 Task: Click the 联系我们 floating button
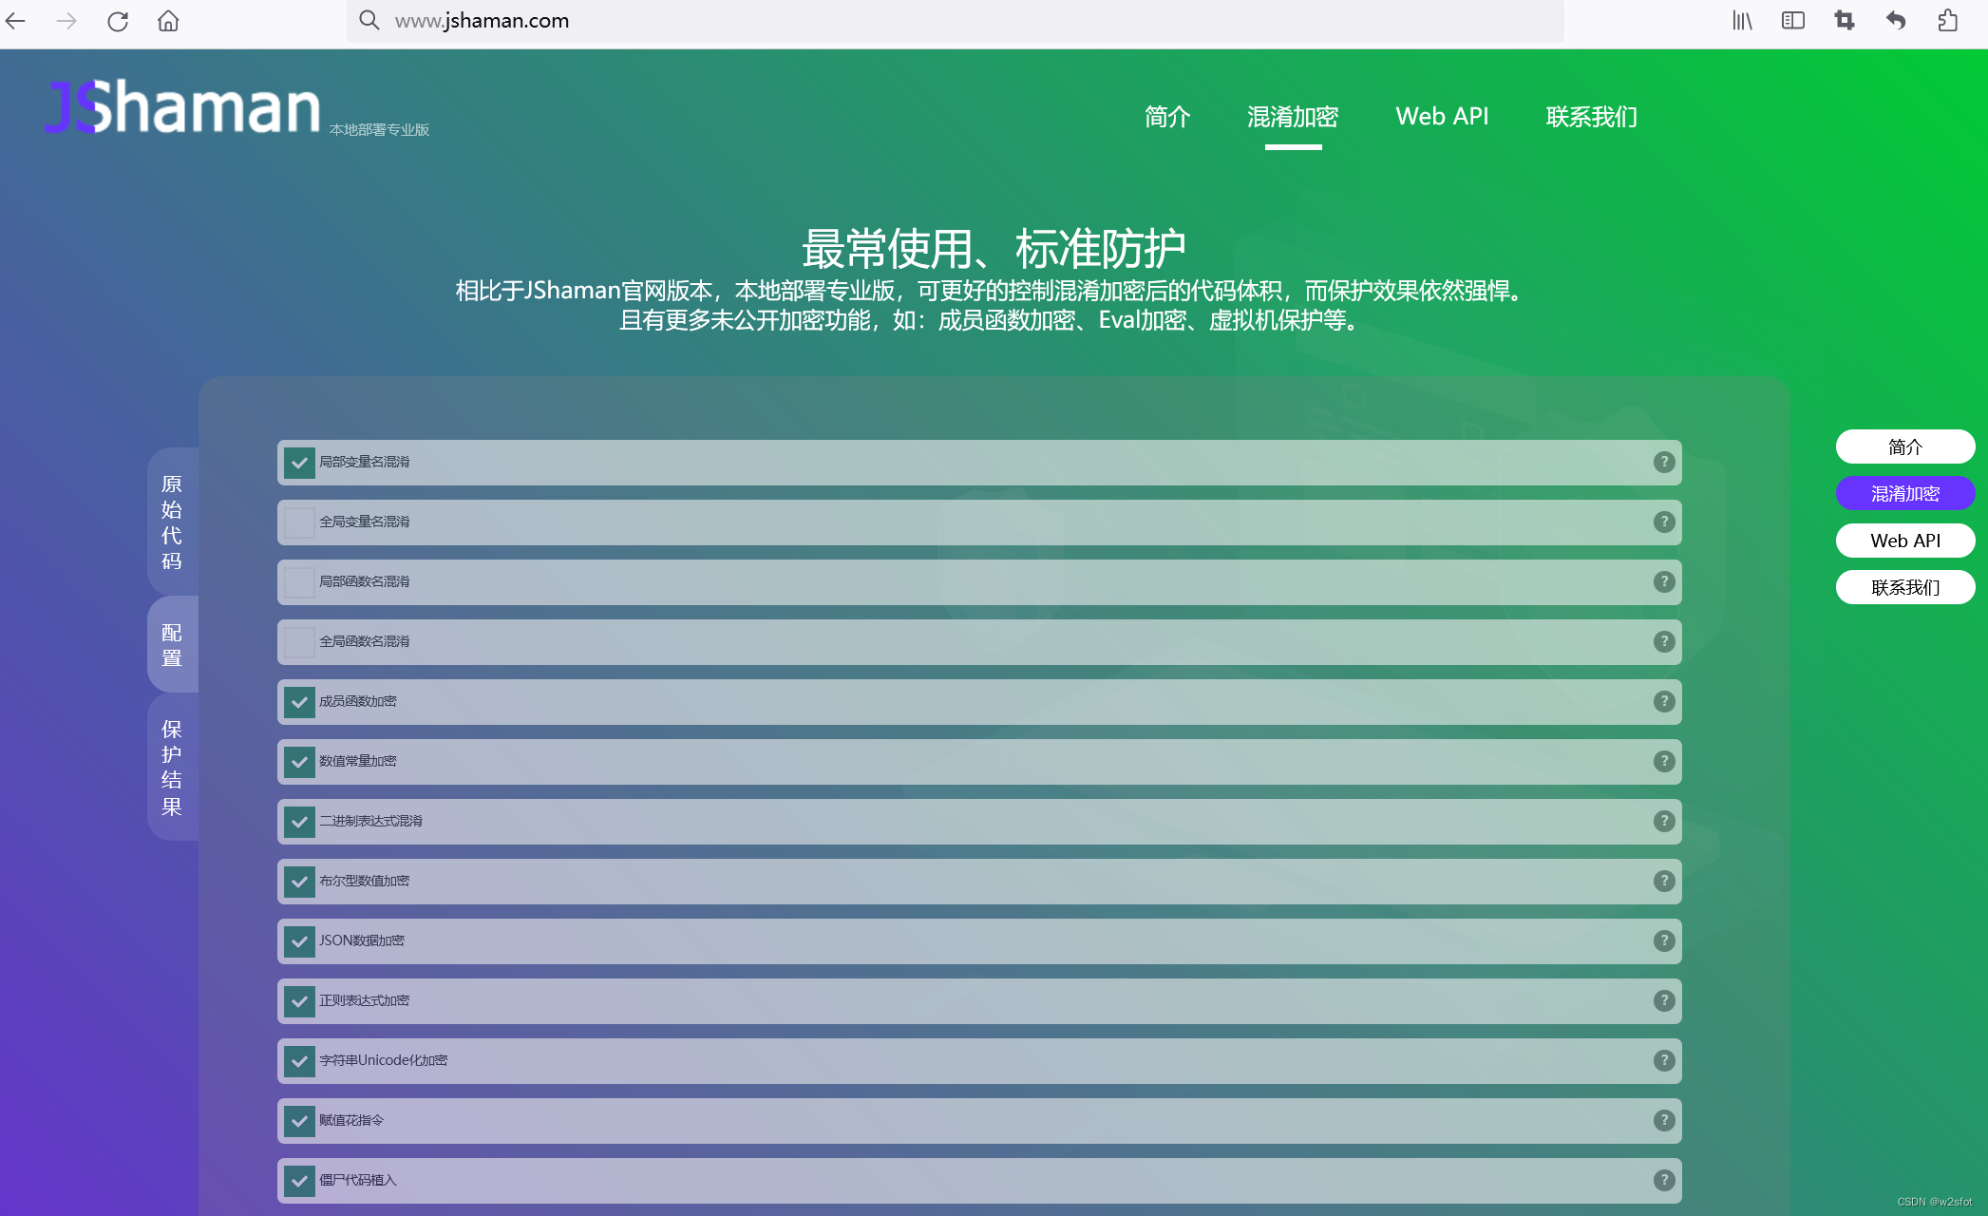(1904, 587)
